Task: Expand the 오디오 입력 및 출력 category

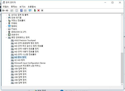Action: point(6,15)
